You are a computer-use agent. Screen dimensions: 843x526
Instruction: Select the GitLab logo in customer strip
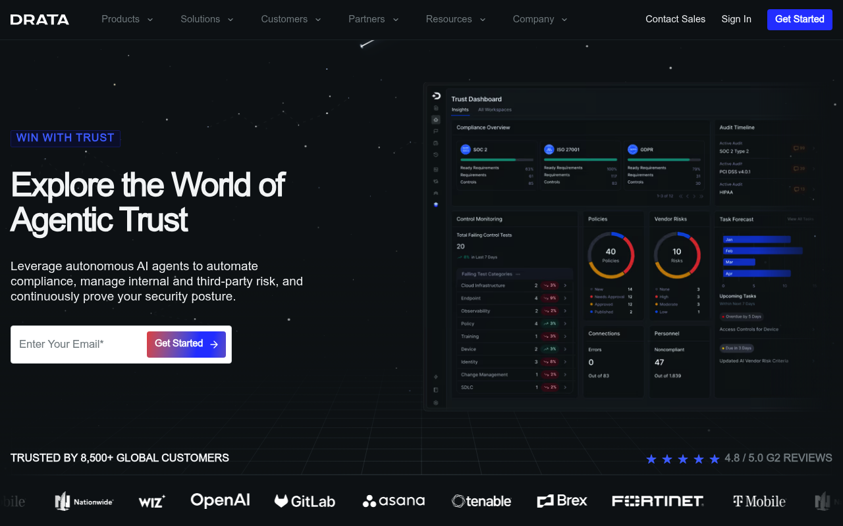point(305,501)
